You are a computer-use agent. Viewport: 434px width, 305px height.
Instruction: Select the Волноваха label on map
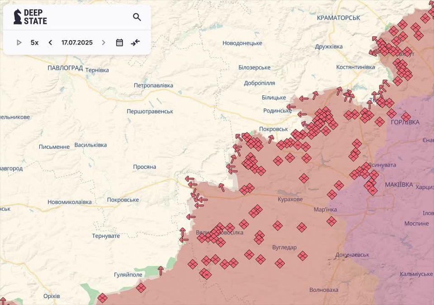click(x=324, y=290)
